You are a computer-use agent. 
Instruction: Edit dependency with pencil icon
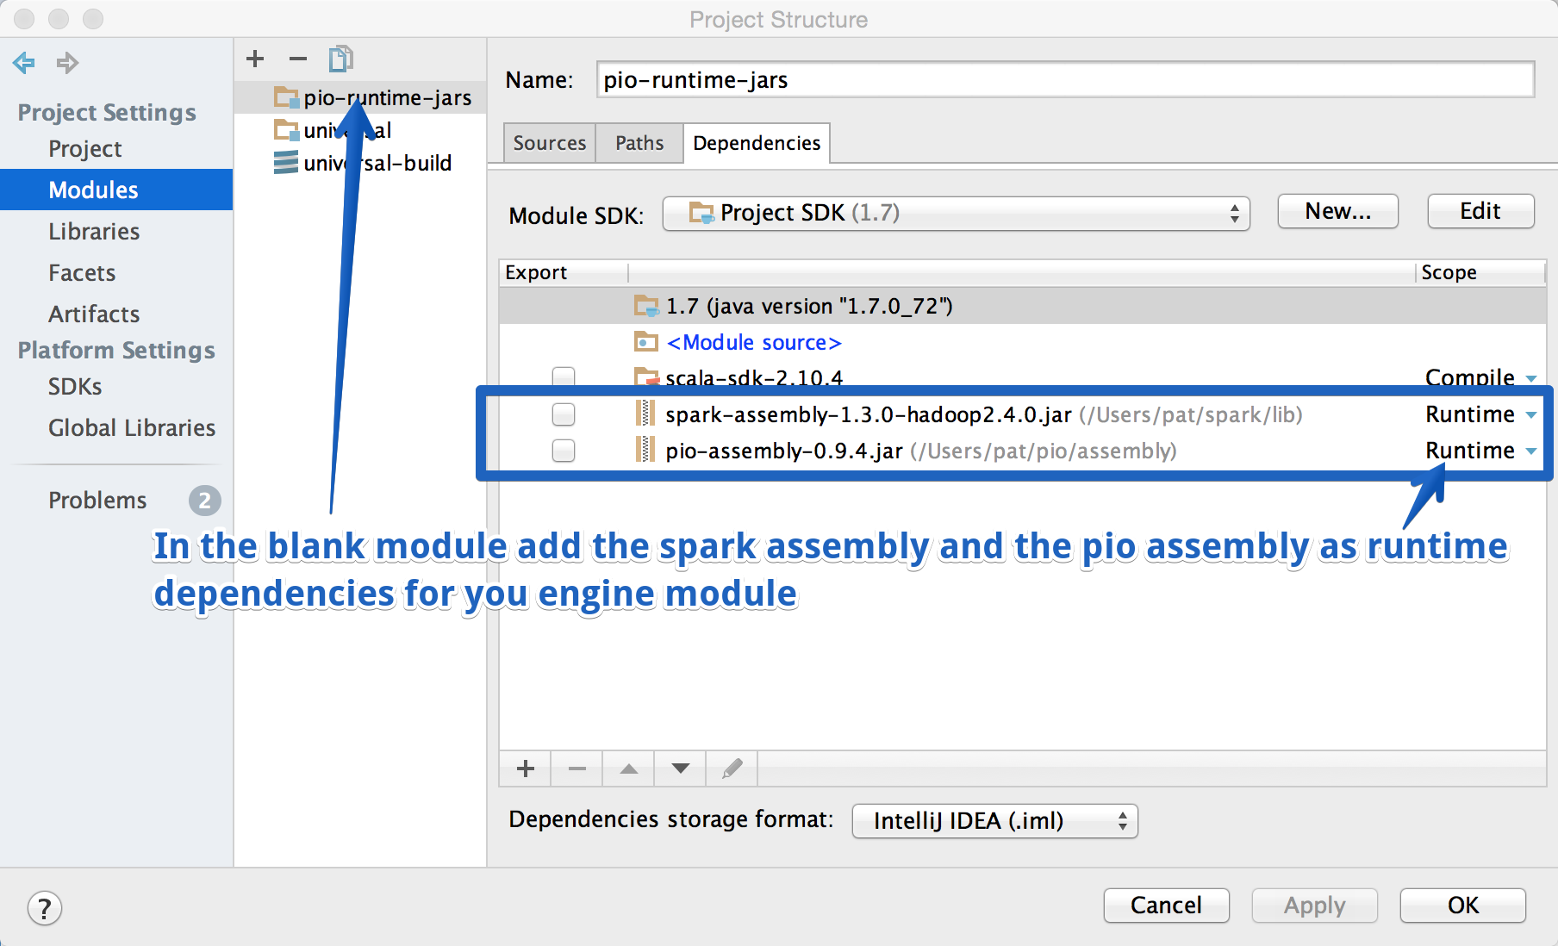(x=732, y=769)
